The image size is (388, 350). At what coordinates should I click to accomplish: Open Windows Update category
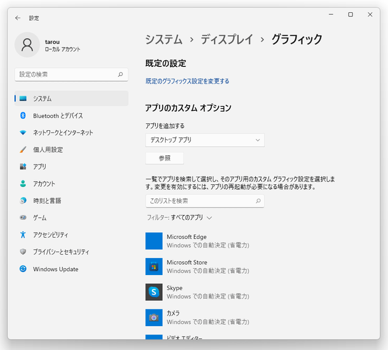[x=71, y=269]
